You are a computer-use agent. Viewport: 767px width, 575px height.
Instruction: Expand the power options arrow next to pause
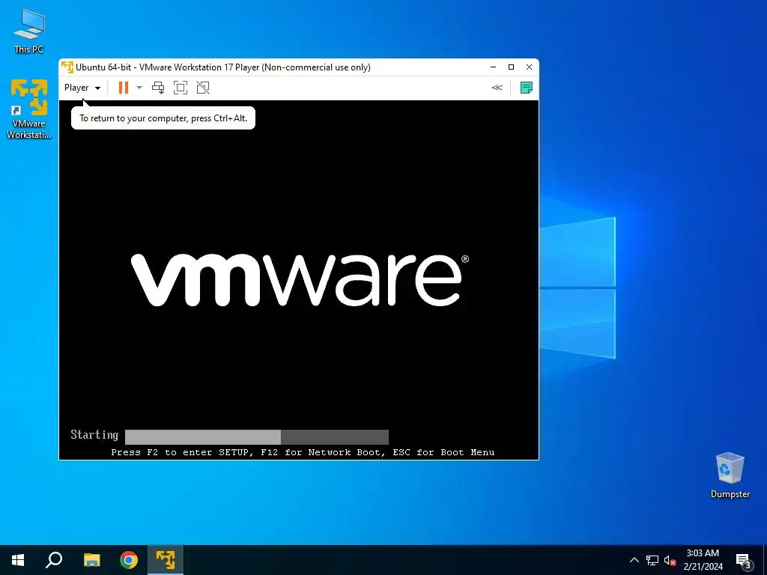tap(139, 88)
